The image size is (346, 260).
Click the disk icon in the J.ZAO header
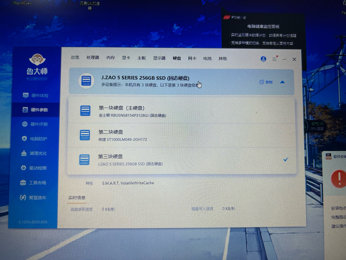[86, 81]
